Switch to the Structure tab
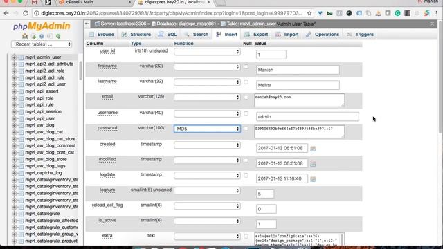 [136, 35]
